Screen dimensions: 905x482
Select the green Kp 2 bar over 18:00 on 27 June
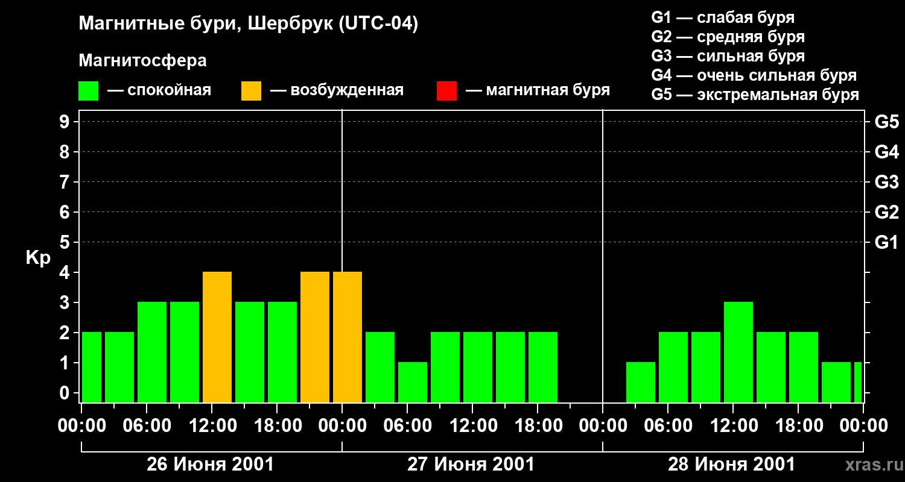pyautogui.click(x=543, y=367)
